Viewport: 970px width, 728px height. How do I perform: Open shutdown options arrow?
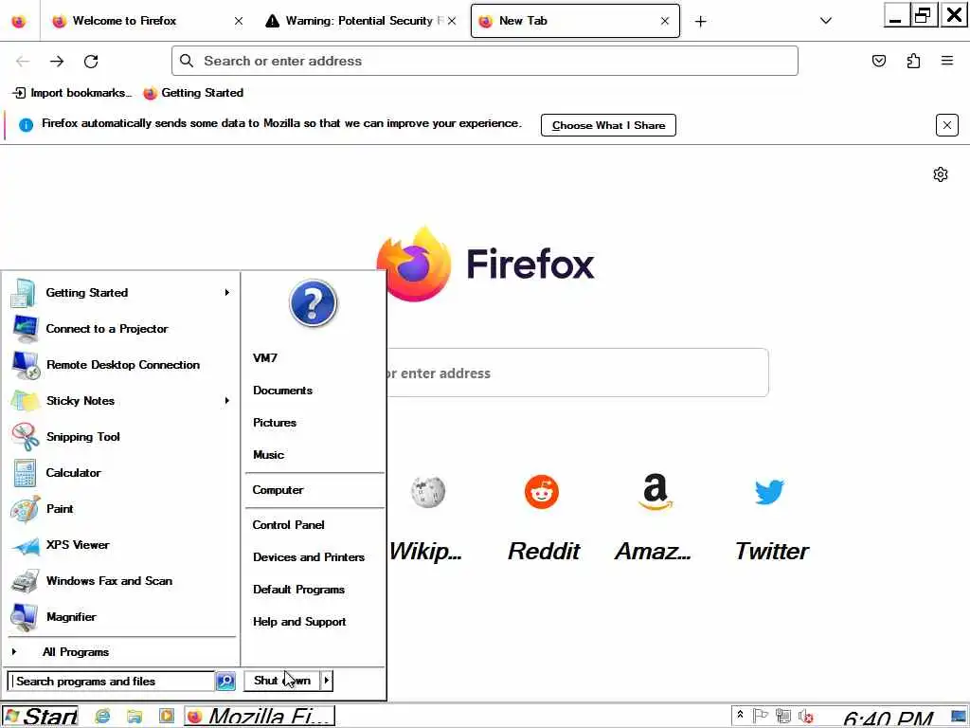(x=327, y=681)
